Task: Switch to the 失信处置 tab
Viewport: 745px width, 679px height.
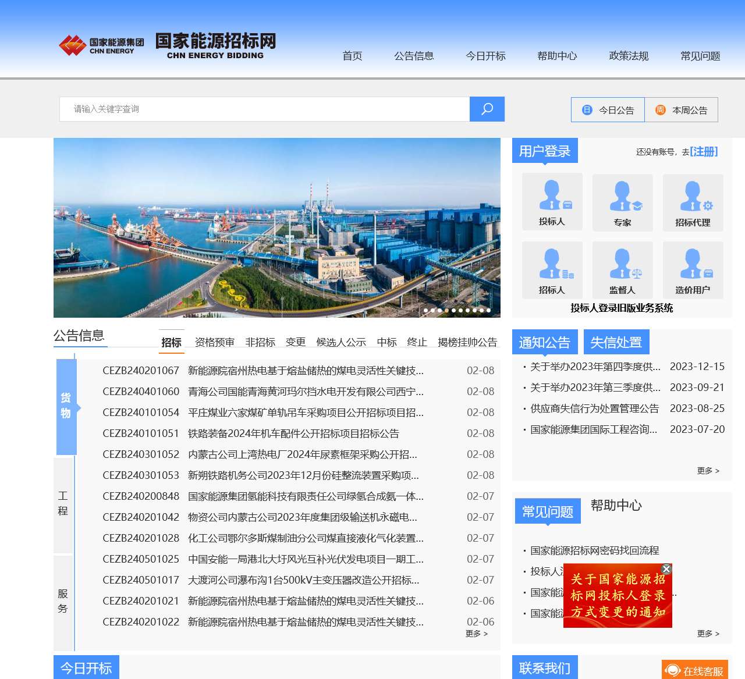Action: 616,342
